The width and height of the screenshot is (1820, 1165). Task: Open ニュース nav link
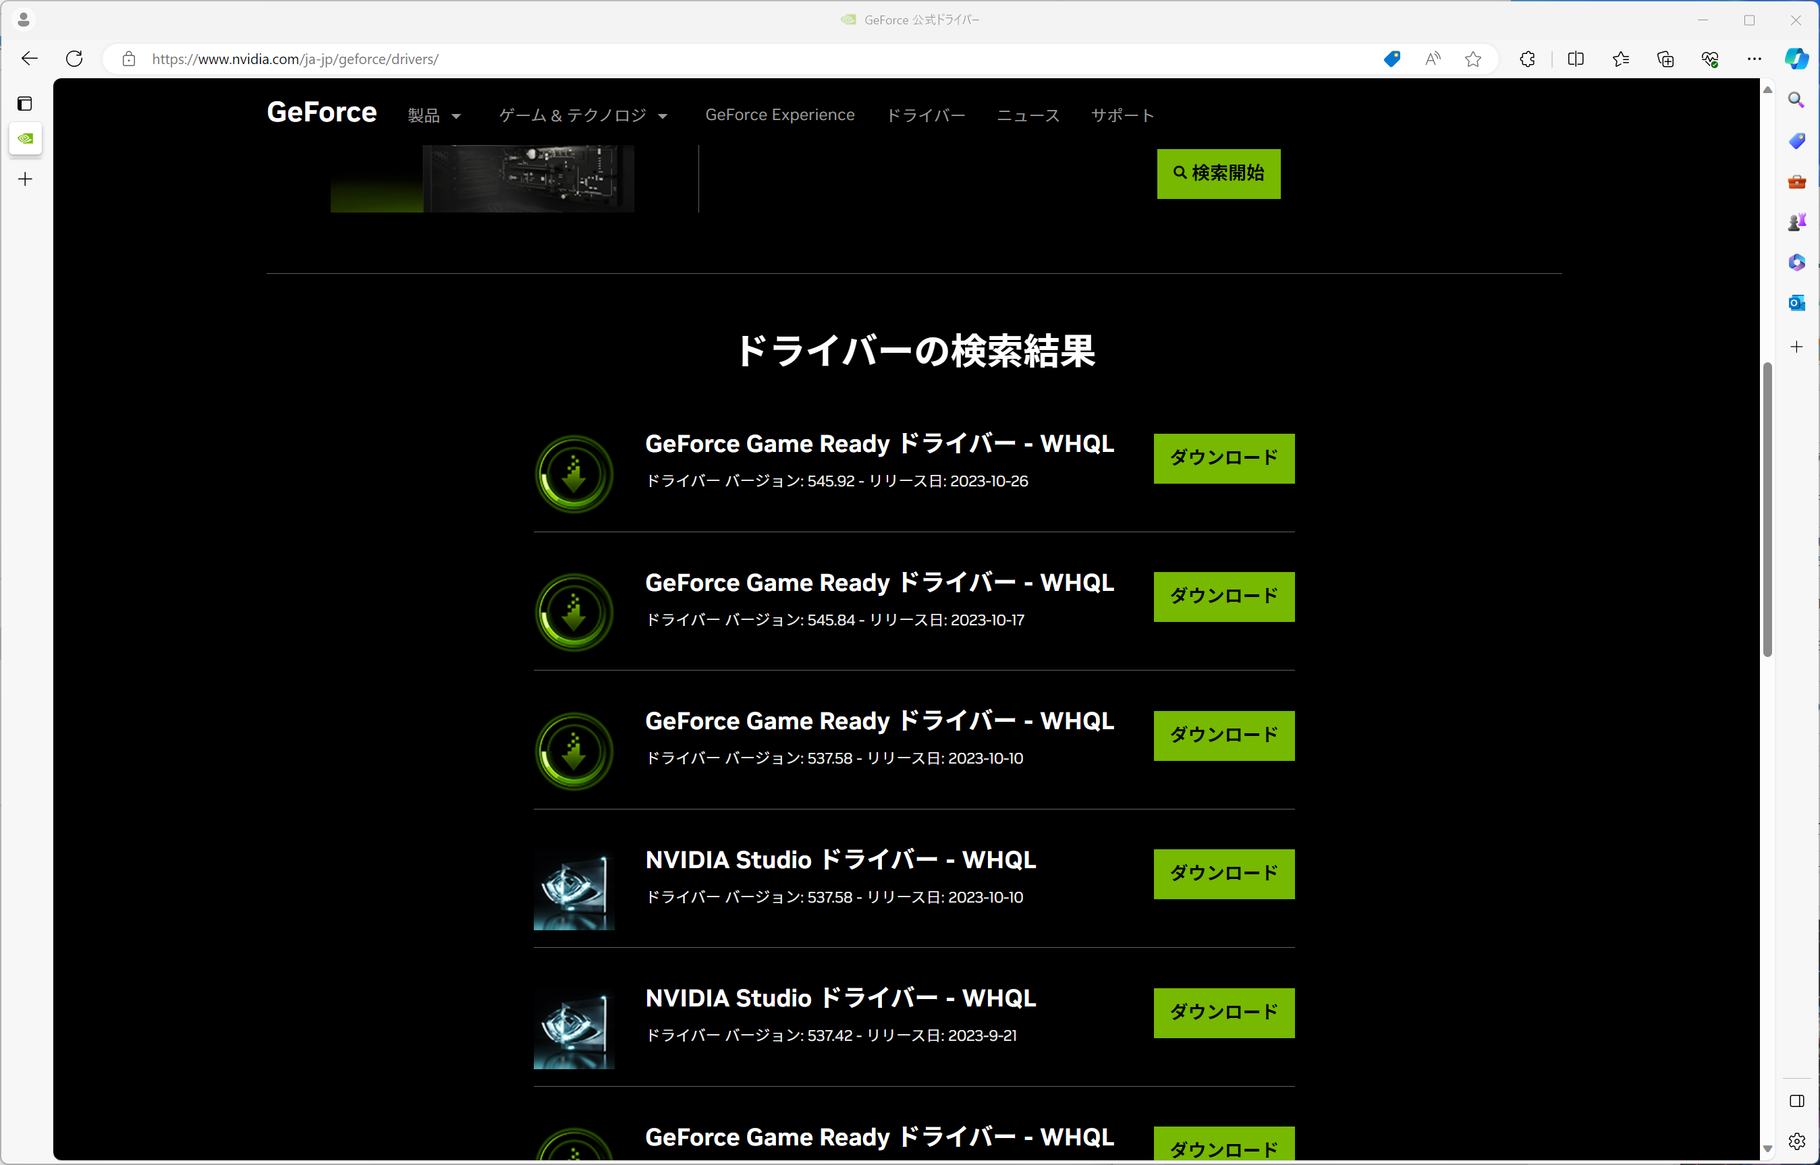(x=1028, y=115)
